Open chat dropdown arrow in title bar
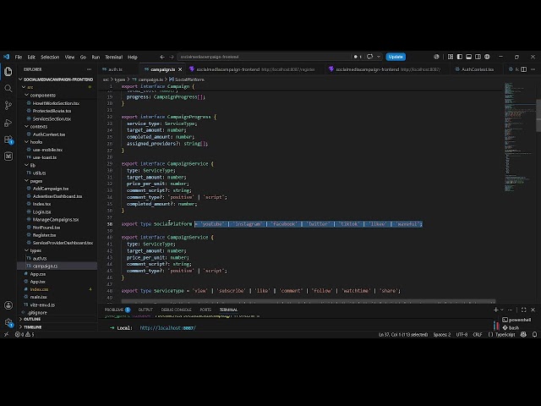 pyautogui.click(x=379, y=57)
